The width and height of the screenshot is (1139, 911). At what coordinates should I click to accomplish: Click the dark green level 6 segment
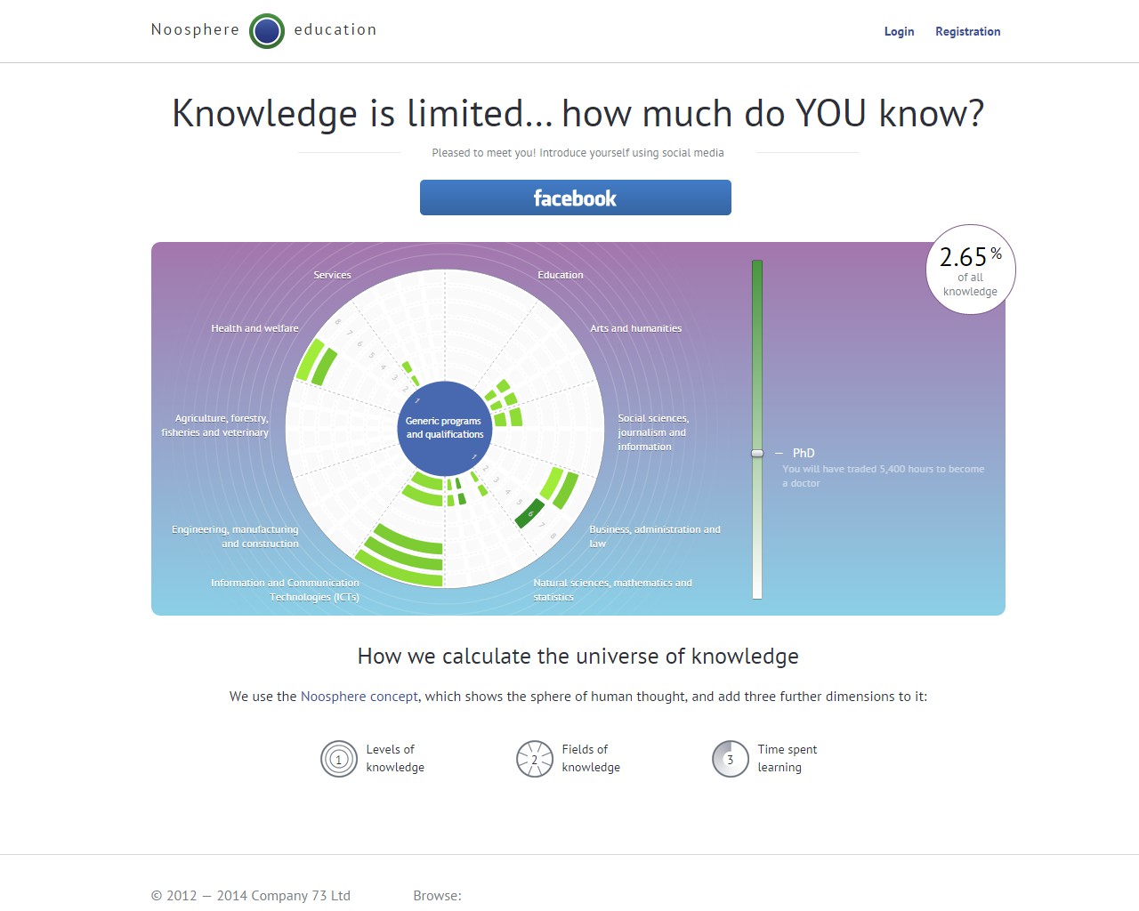coord(529,513)
